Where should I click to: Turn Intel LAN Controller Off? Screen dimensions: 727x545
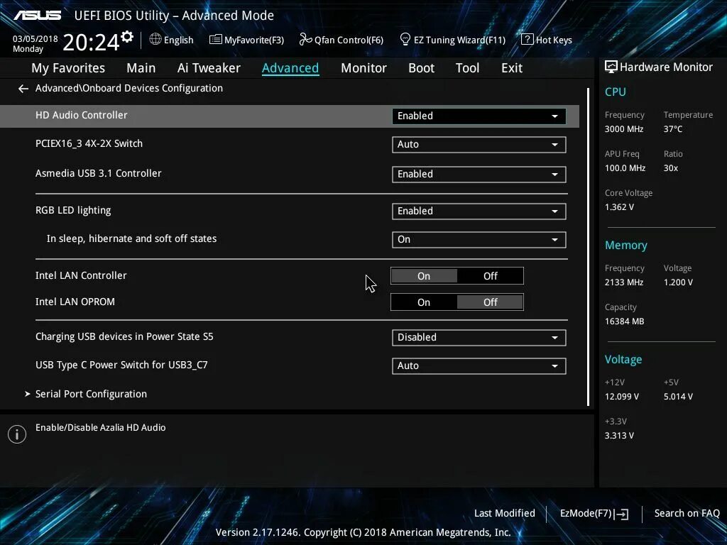[x=490, y=276]
